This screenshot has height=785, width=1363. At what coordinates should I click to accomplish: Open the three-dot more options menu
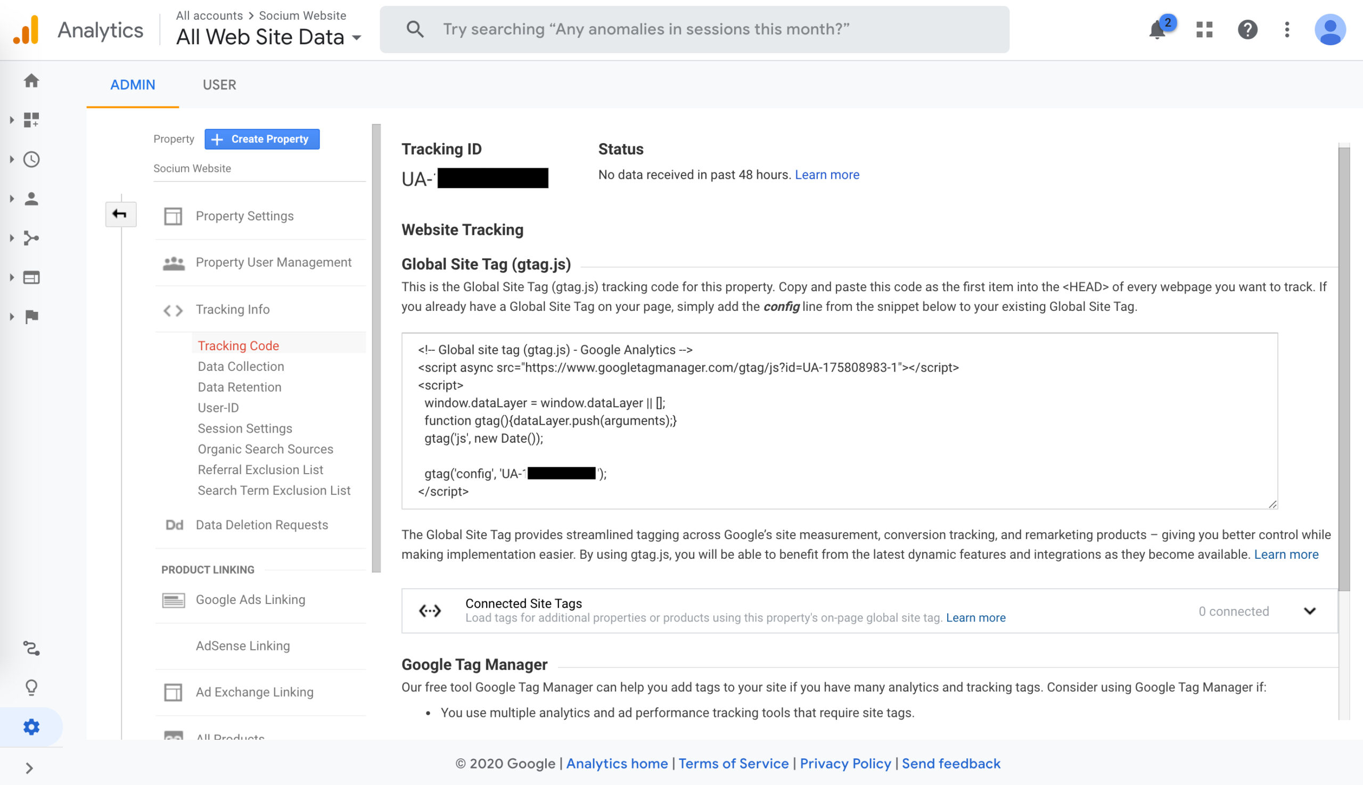[x=1287, y=30]
